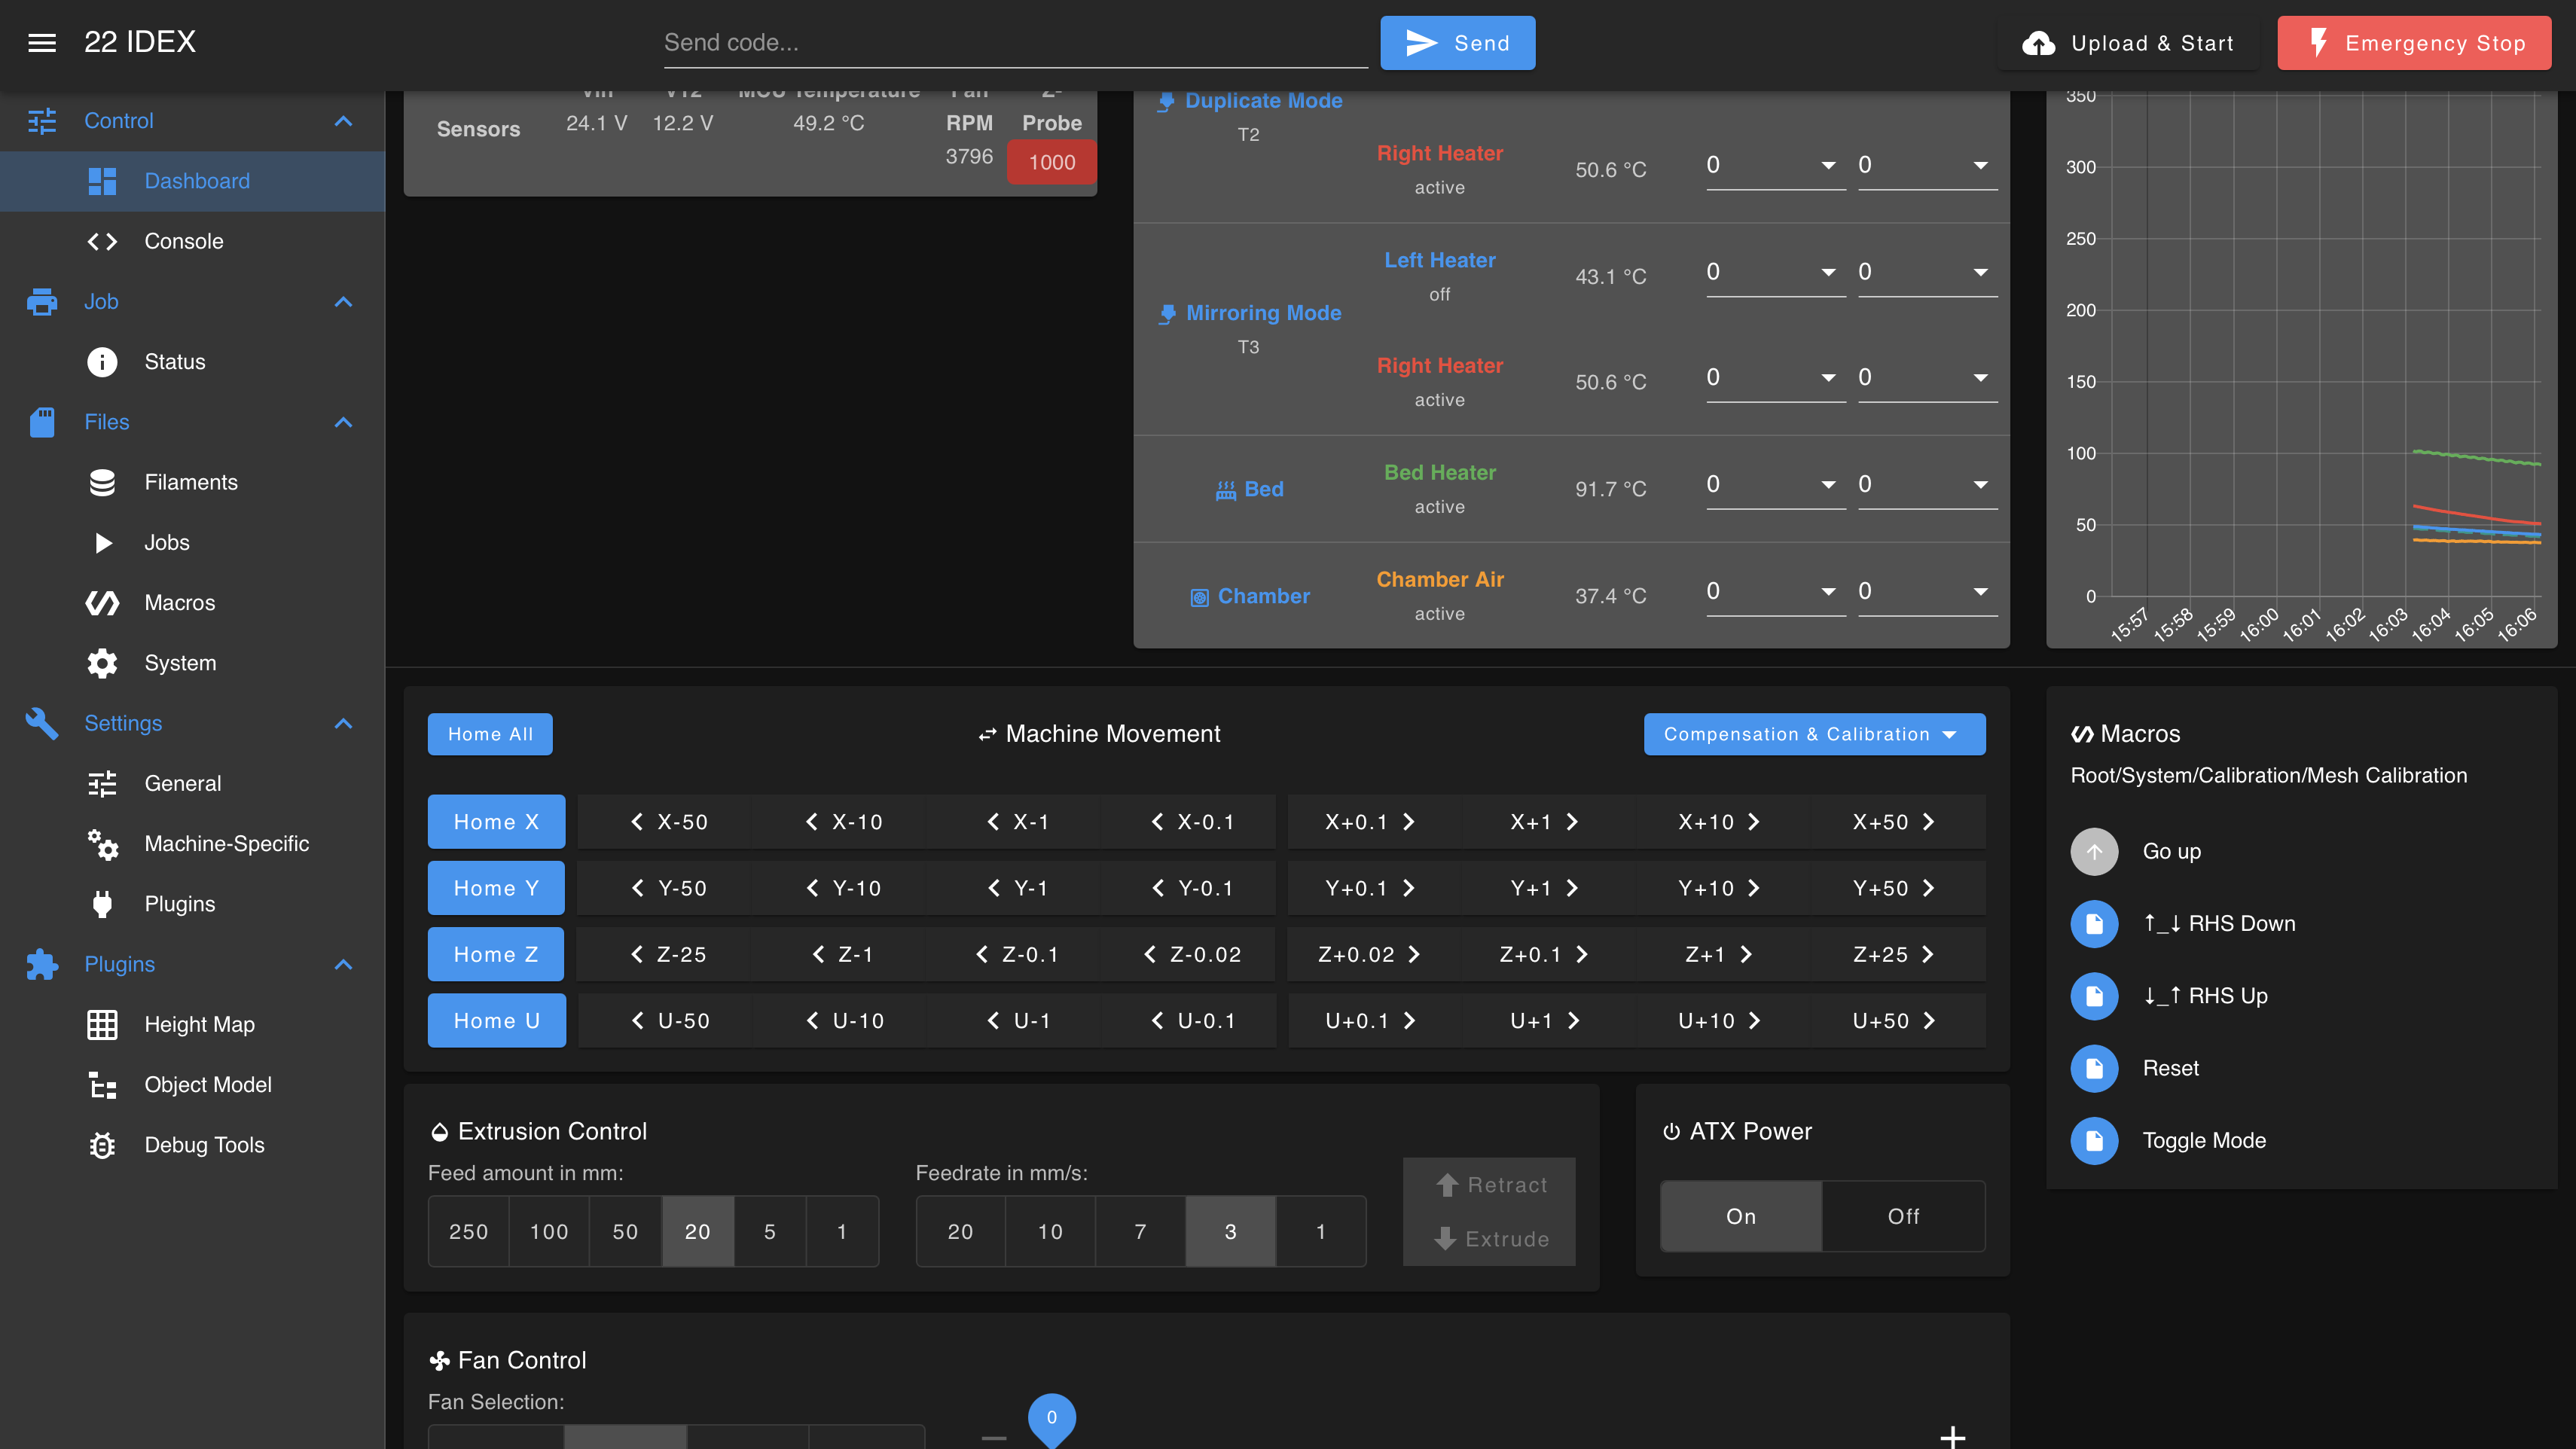This screenshot has height=1449, width=2576.
Task: Click the fan speed slider thumb
Action: tap(1051, 1418)
